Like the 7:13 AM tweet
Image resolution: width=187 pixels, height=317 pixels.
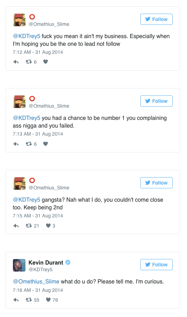46,144
